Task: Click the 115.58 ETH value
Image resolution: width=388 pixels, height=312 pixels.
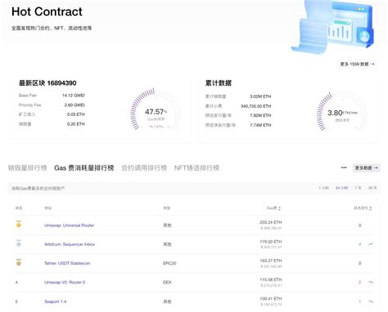Action: (x=271, y=279)
